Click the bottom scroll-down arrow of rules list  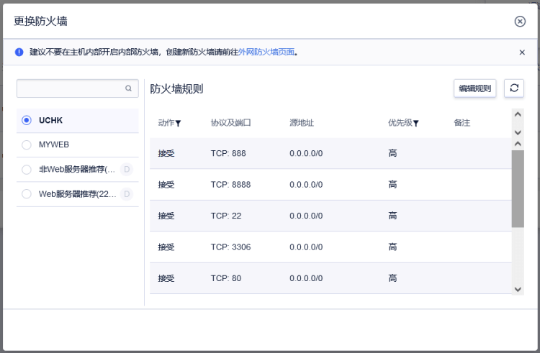point(518,290)
